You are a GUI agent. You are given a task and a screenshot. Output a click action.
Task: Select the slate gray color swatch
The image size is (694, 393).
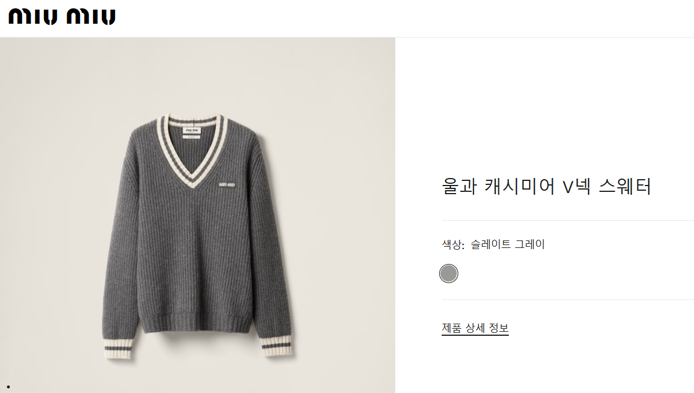449,273
